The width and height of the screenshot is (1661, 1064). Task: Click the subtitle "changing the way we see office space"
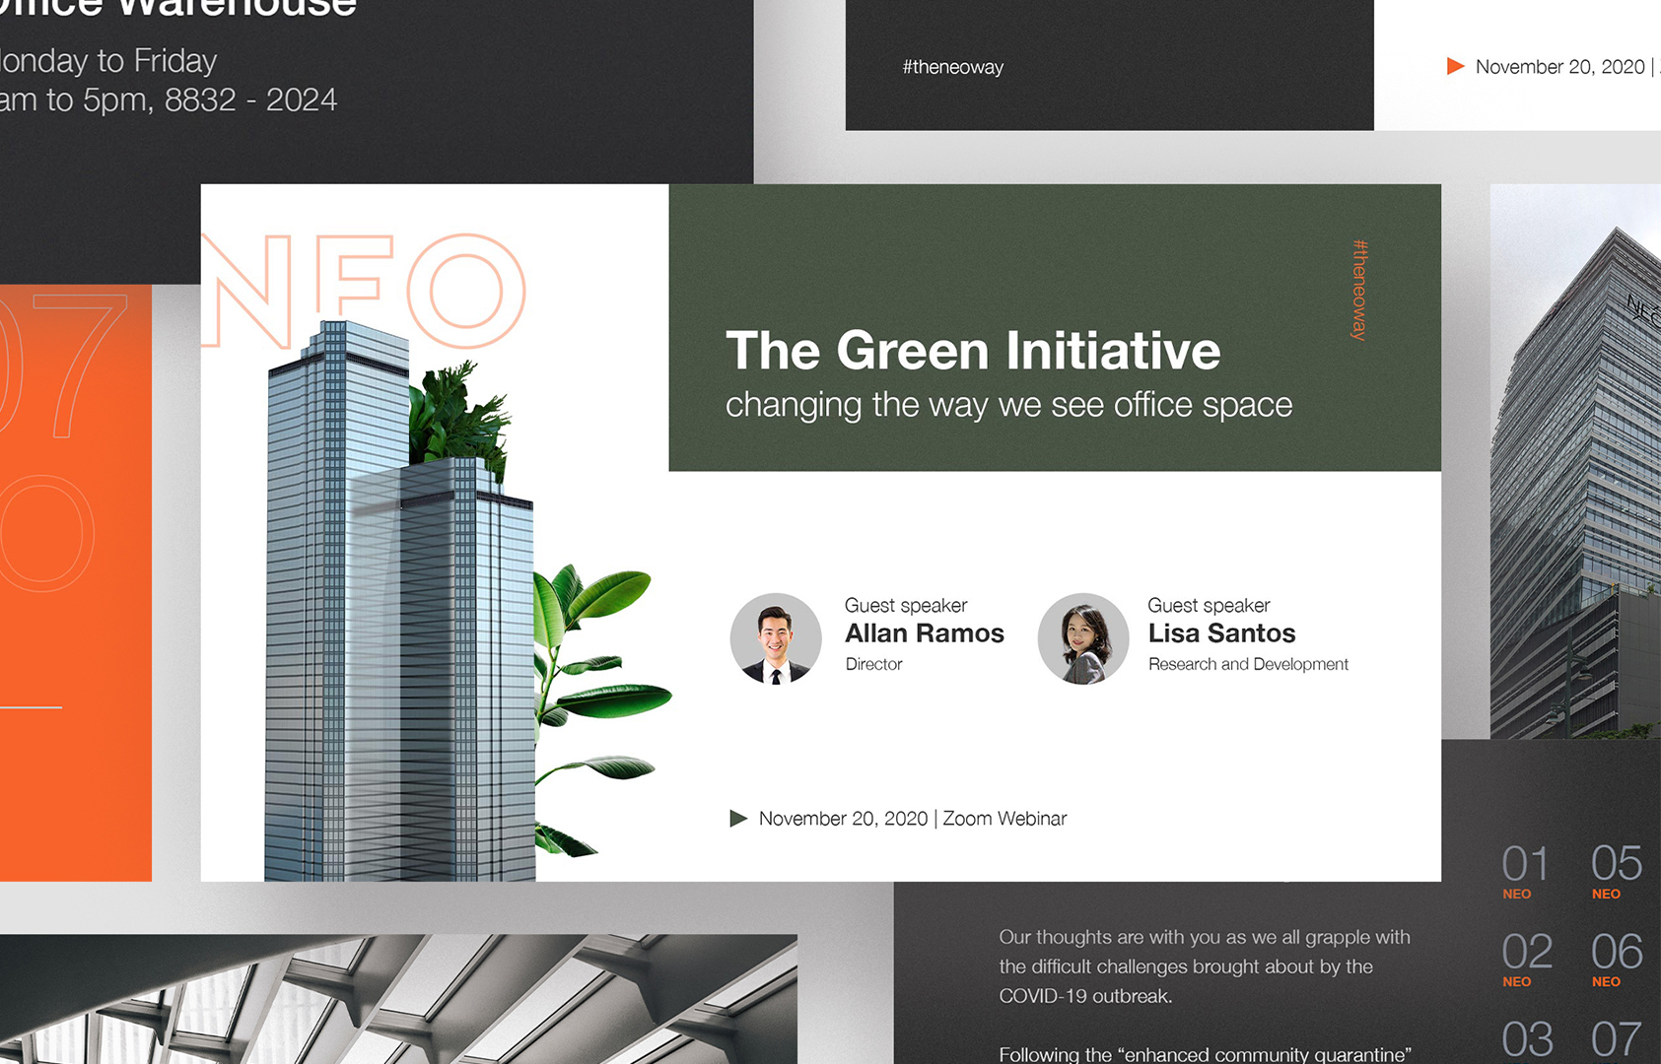(x=1008, y=405)
